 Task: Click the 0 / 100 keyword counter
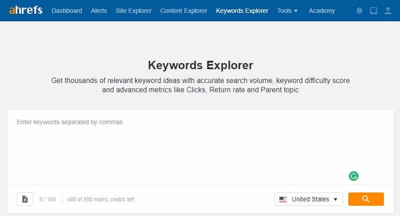47,200
